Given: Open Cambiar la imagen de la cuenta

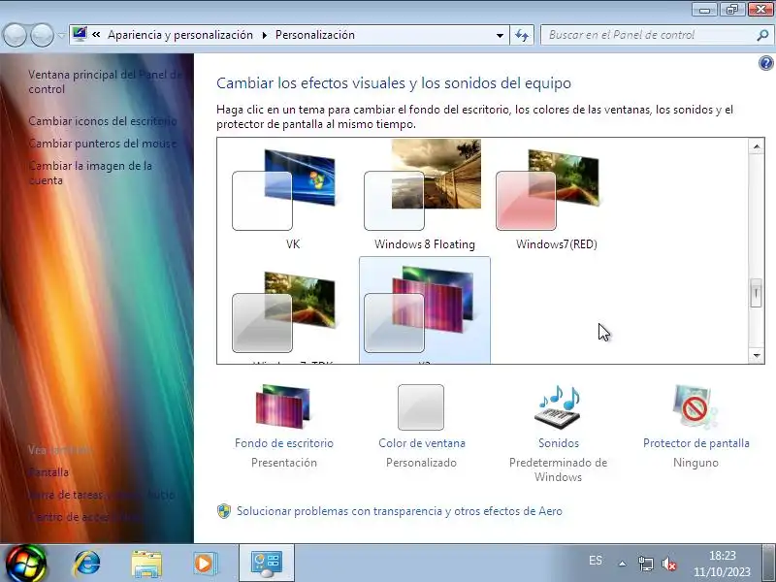Looking at the screenshot, I should coord(90,173).
